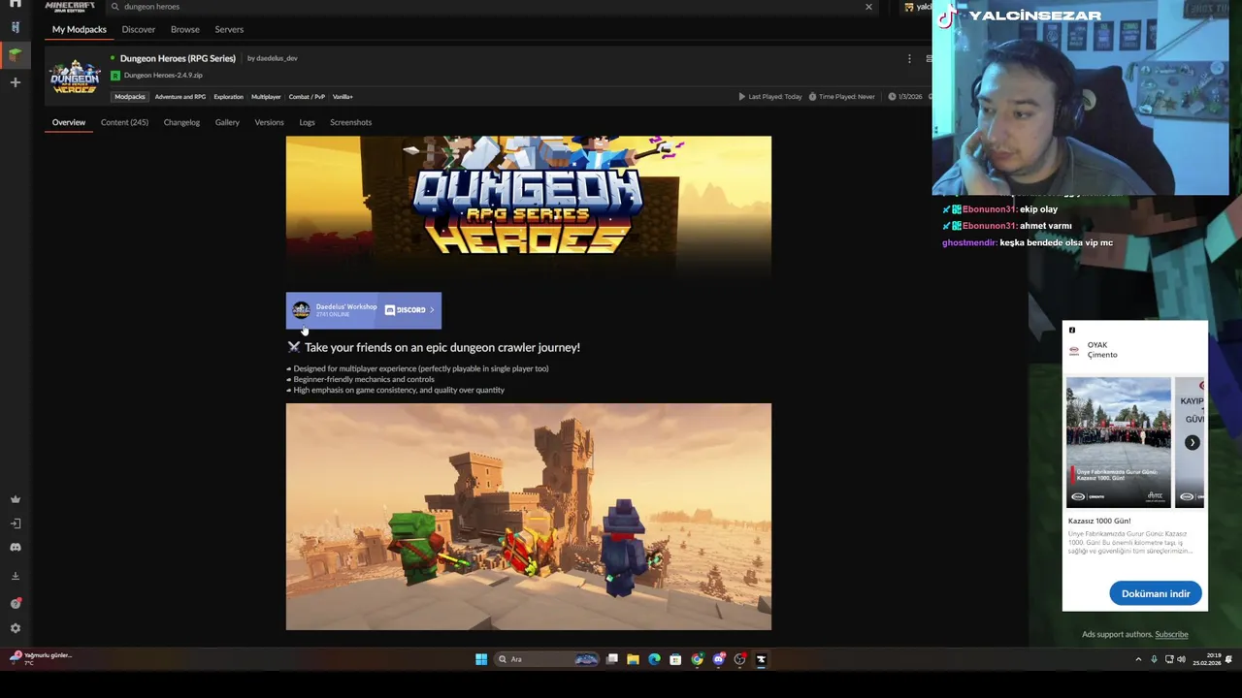The width and height of the screenshot is (1242, 698).
Task: Click the Vanilla+ tag
Action: tap(343, 97)
